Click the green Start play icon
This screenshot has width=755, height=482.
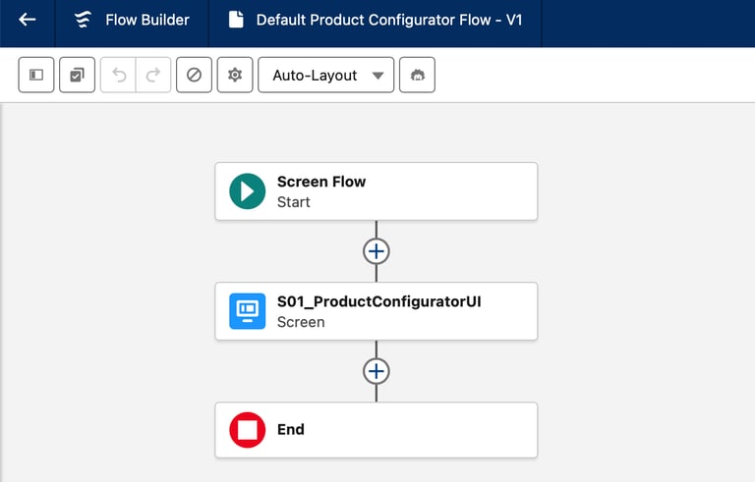coord(248,191)
